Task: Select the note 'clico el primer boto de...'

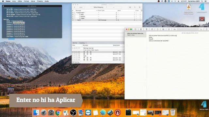Action: click(x=136, y=34)
